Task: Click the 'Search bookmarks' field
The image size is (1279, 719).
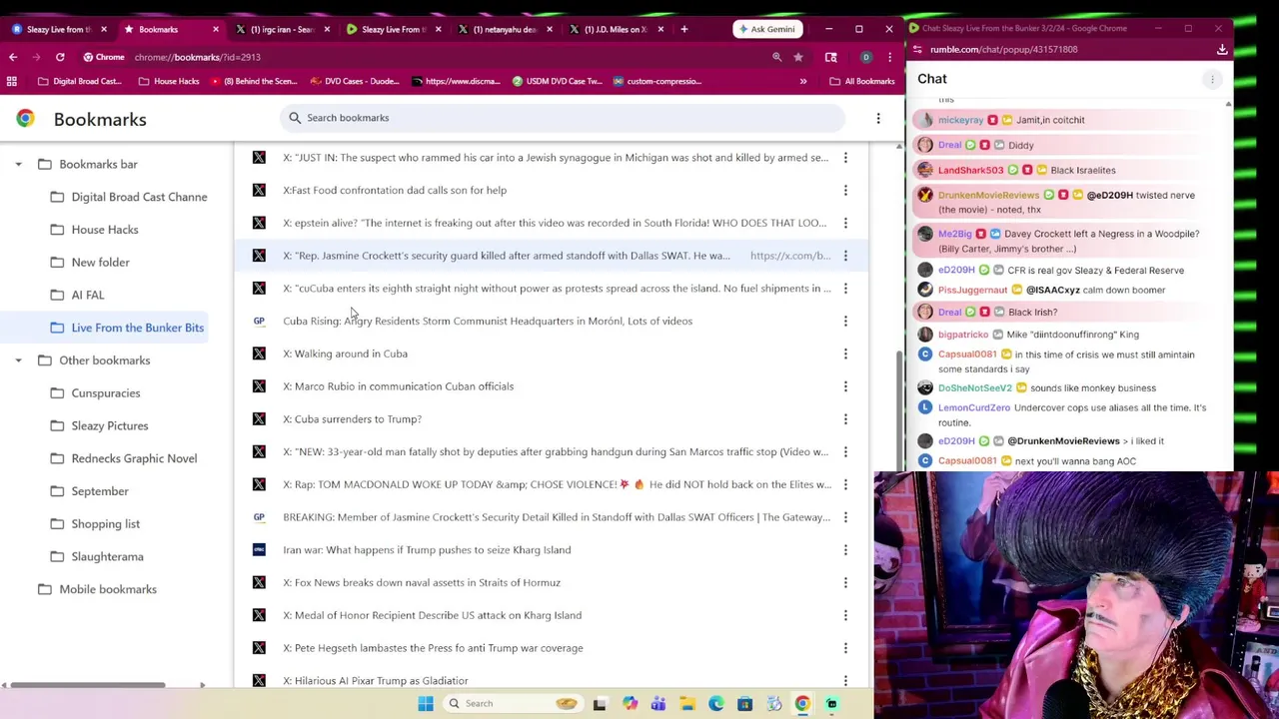Action: (563, 118)
